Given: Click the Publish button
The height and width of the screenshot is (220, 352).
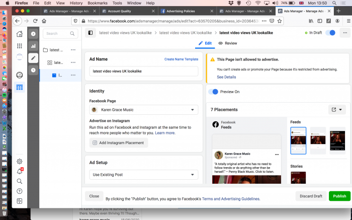Looking at the screenshot, I should click(339, 196).
